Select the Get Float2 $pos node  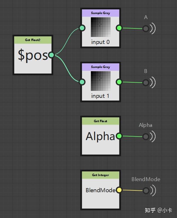pyautogui.click(x=33, y=55)
